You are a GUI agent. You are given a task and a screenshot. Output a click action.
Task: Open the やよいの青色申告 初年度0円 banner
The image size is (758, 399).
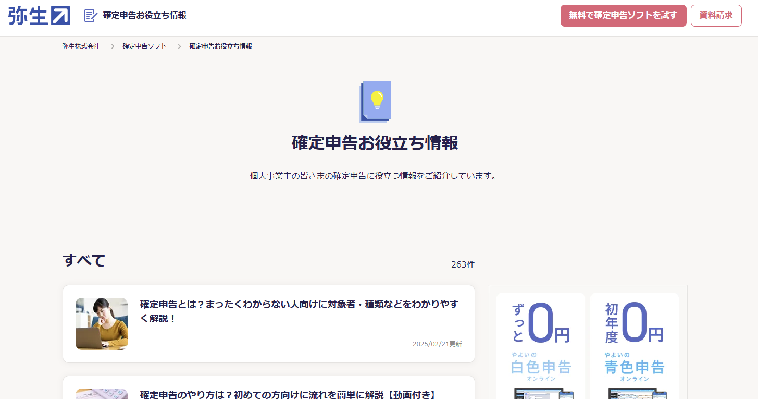[635, 339]
